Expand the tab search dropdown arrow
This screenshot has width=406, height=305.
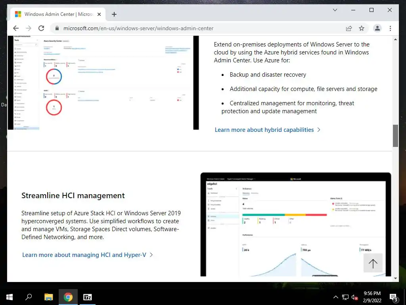[335, 10]
